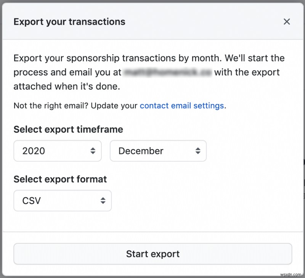Click the sponsorship transactions export instructions
Viewport: 305px width, 278px height.
pos(149,58)
